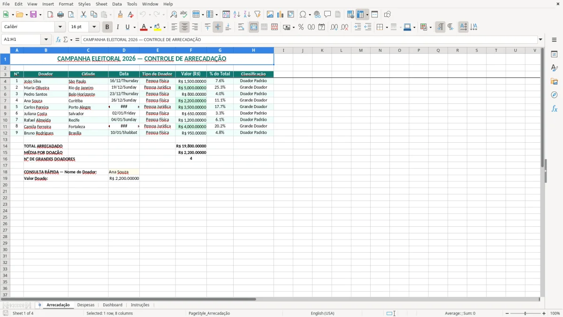Open the Font Size dropdown
The height and width of the screenshot is (317, 563).
pyautogui.click(x=94, y=27)
